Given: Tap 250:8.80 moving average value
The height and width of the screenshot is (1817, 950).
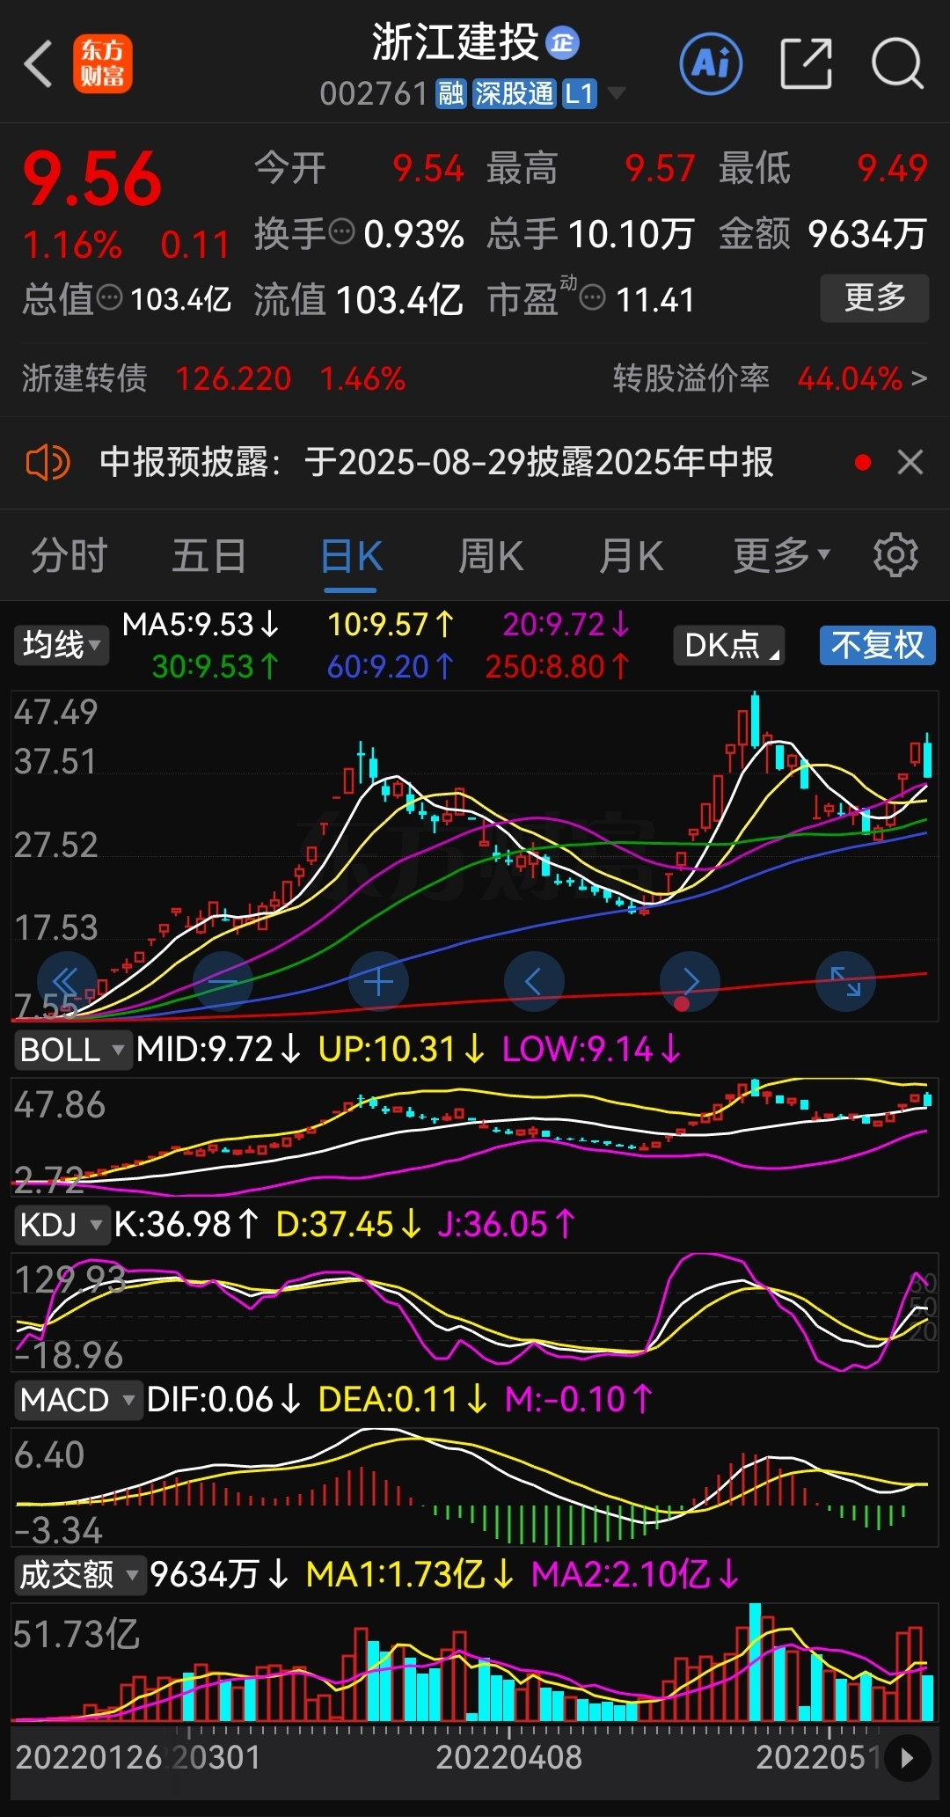Looking at the screenshot, I should pos(558,666).
